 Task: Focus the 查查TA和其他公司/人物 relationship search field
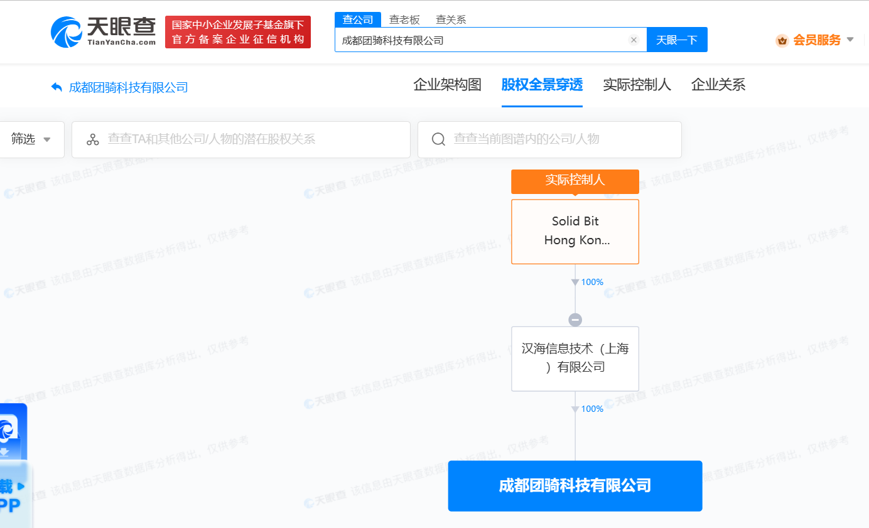[241, 139]
